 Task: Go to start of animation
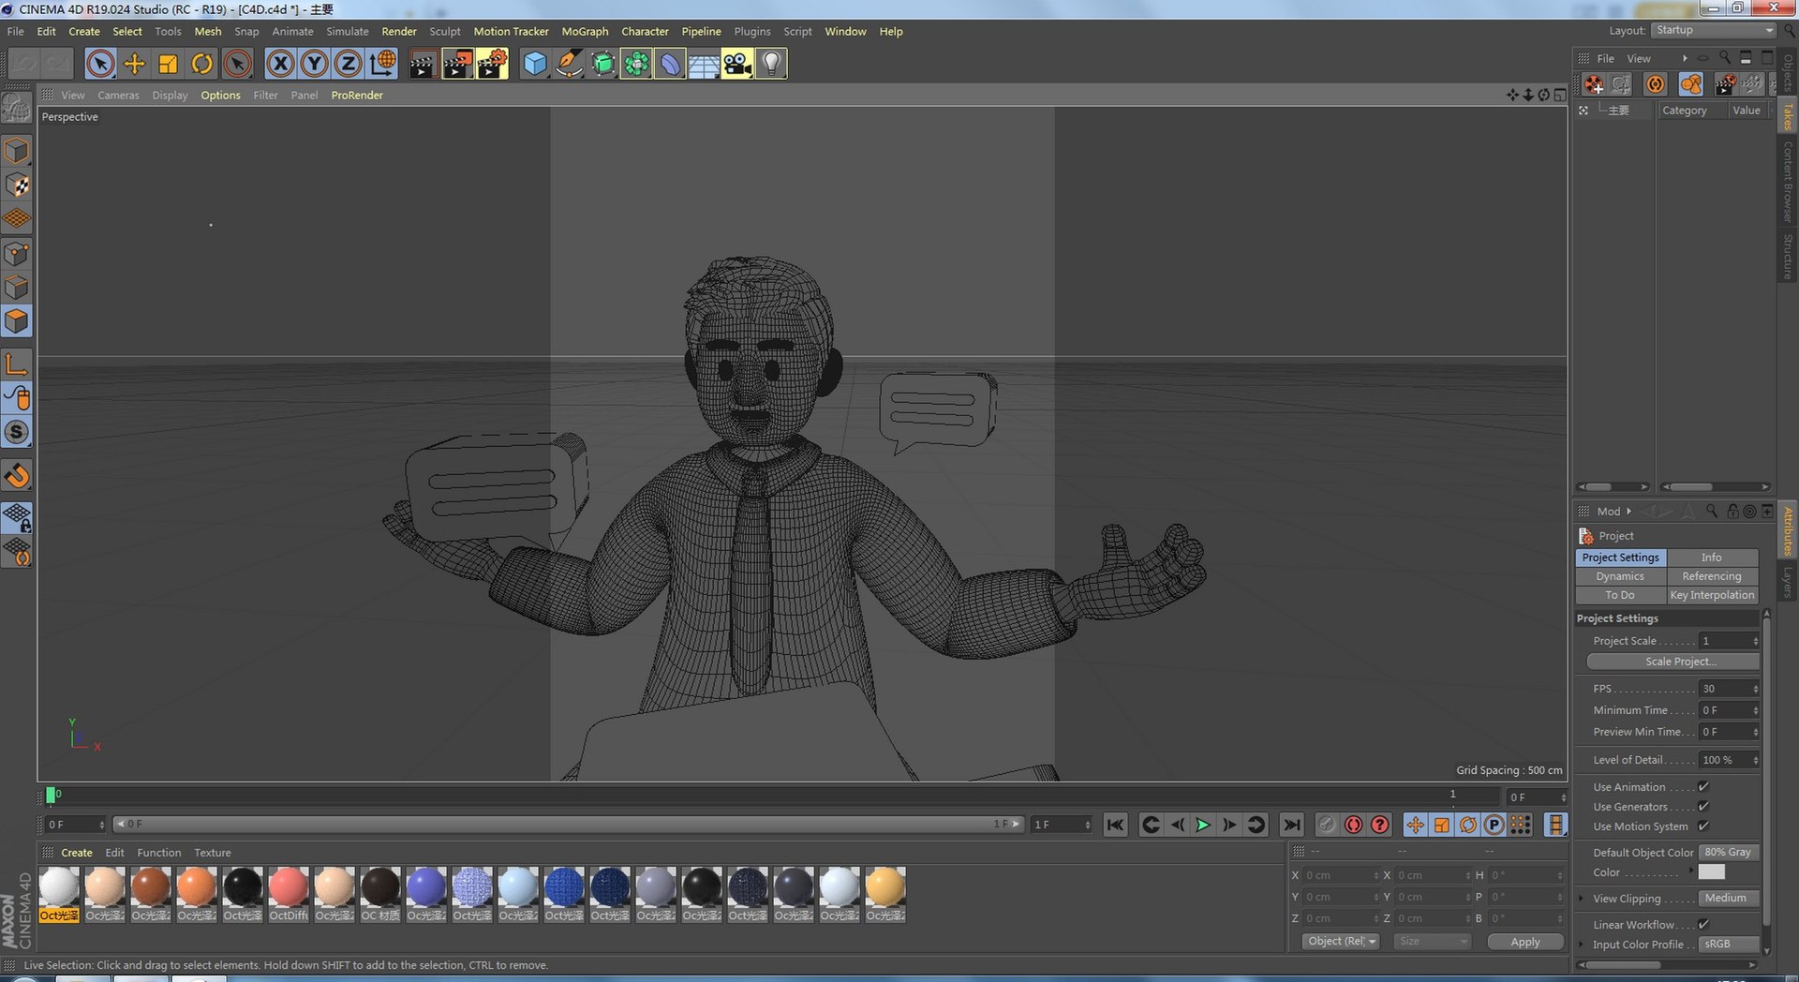tap(1115, 825)
